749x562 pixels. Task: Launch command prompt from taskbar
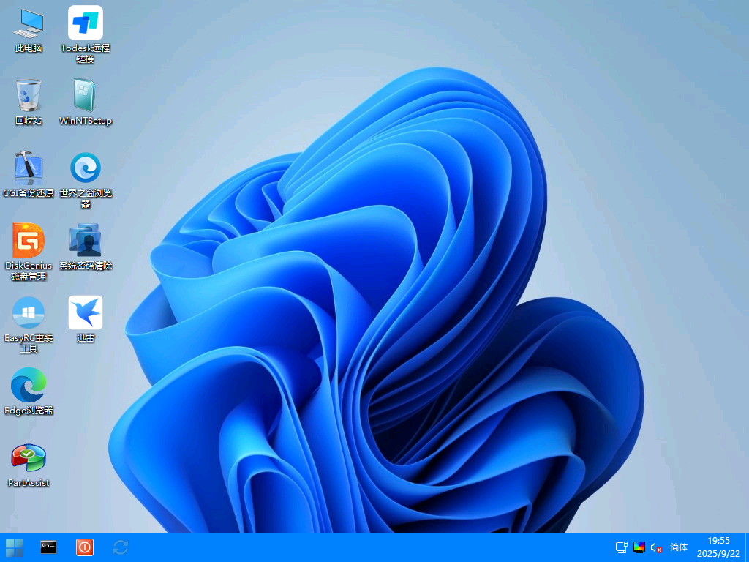click(x=48, y=547)
